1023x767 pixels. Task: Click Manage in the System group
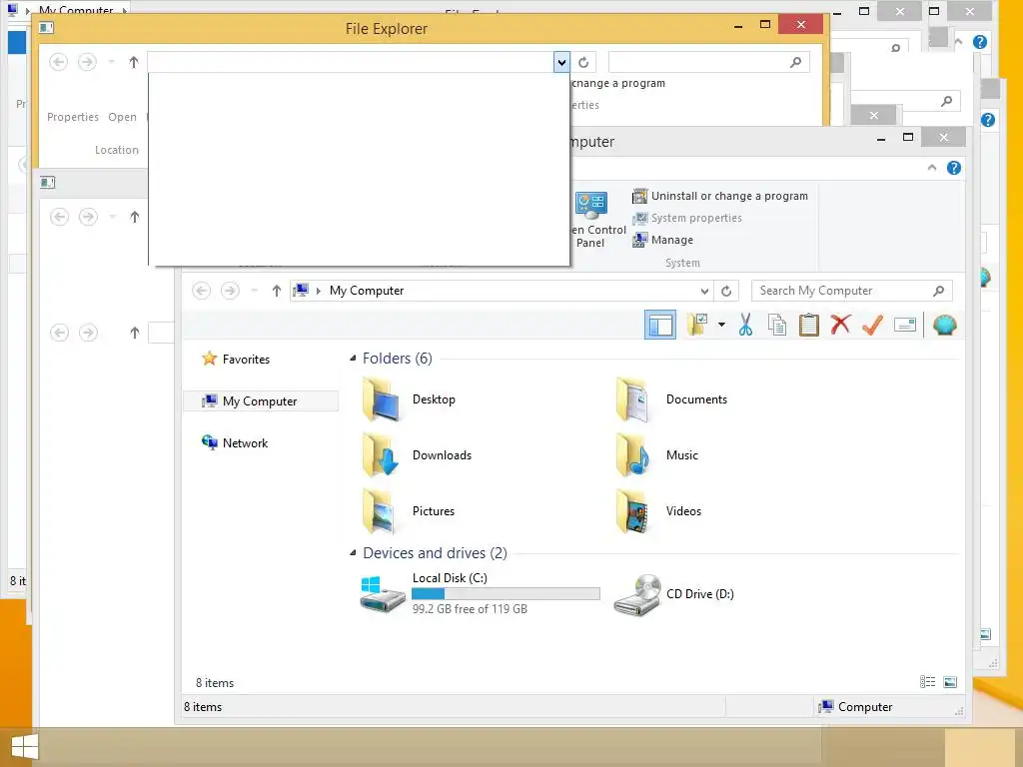coord(663,240)
